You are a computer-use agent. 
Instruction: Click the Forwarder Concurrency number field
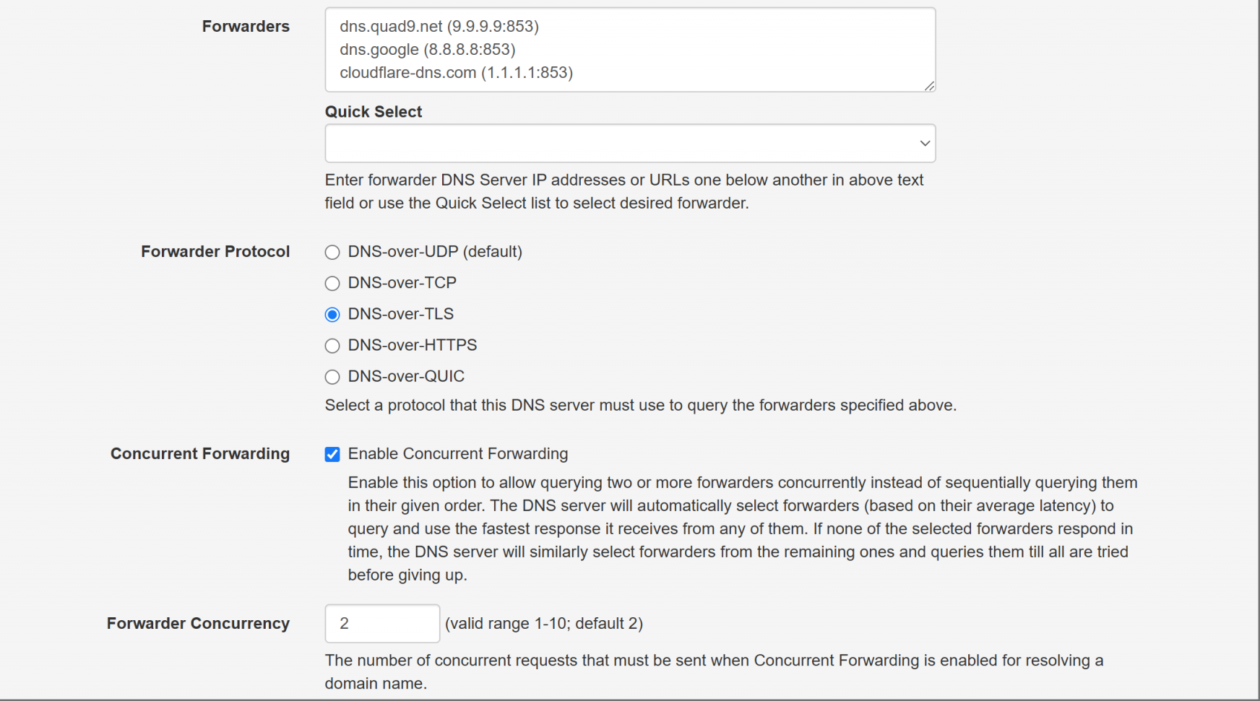[382, 624]
